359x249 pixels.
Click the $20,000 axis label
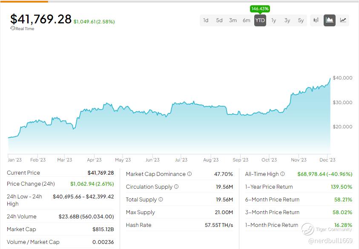pos(342,127)
